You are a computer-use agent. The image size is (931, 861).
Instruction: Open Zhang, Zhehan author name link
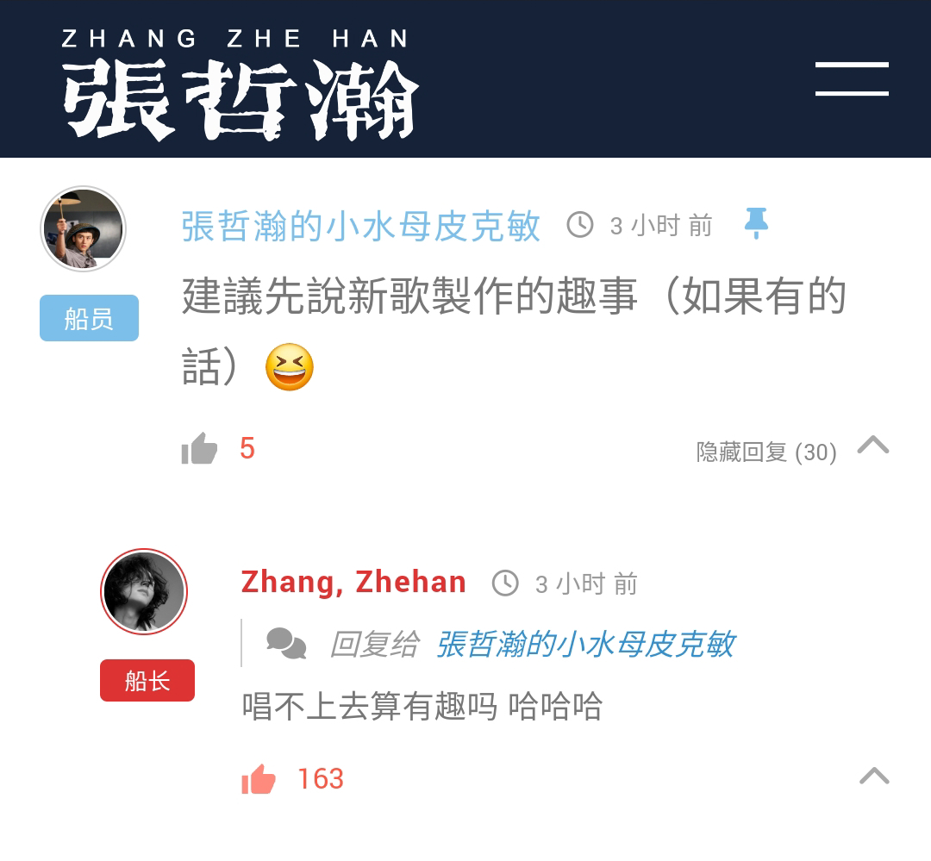tap(353, 582)
